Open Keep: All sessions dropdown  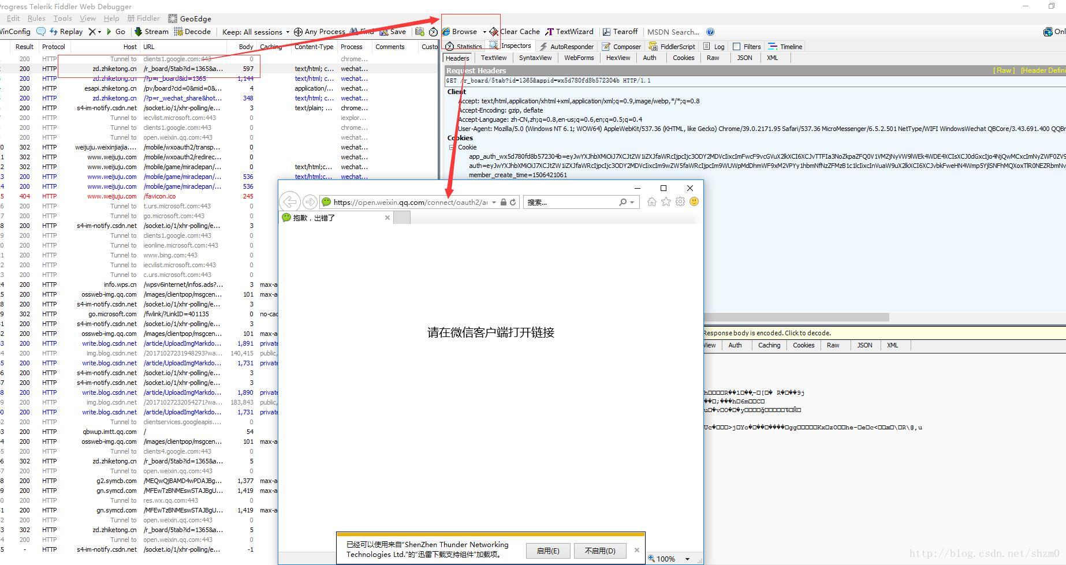[255, 32]
